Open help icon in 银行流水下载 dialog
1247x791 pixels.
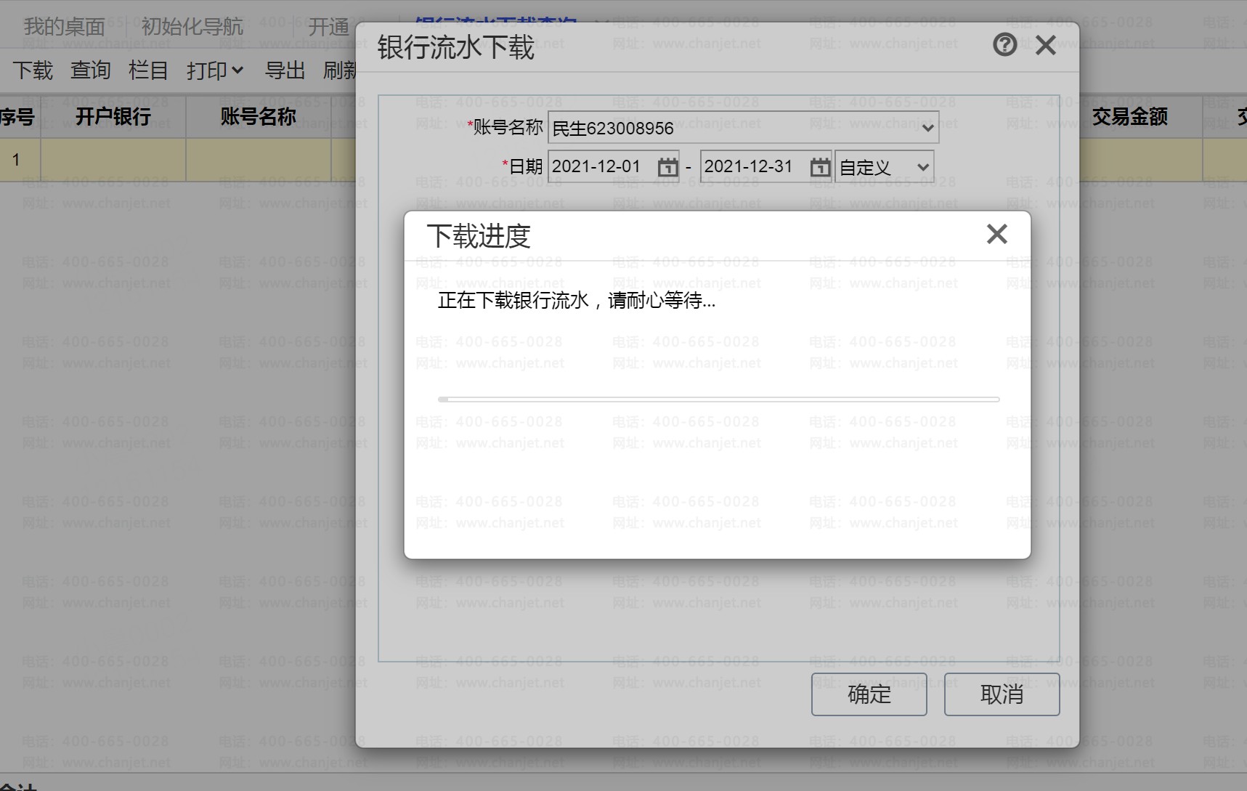coord(1004,46)
